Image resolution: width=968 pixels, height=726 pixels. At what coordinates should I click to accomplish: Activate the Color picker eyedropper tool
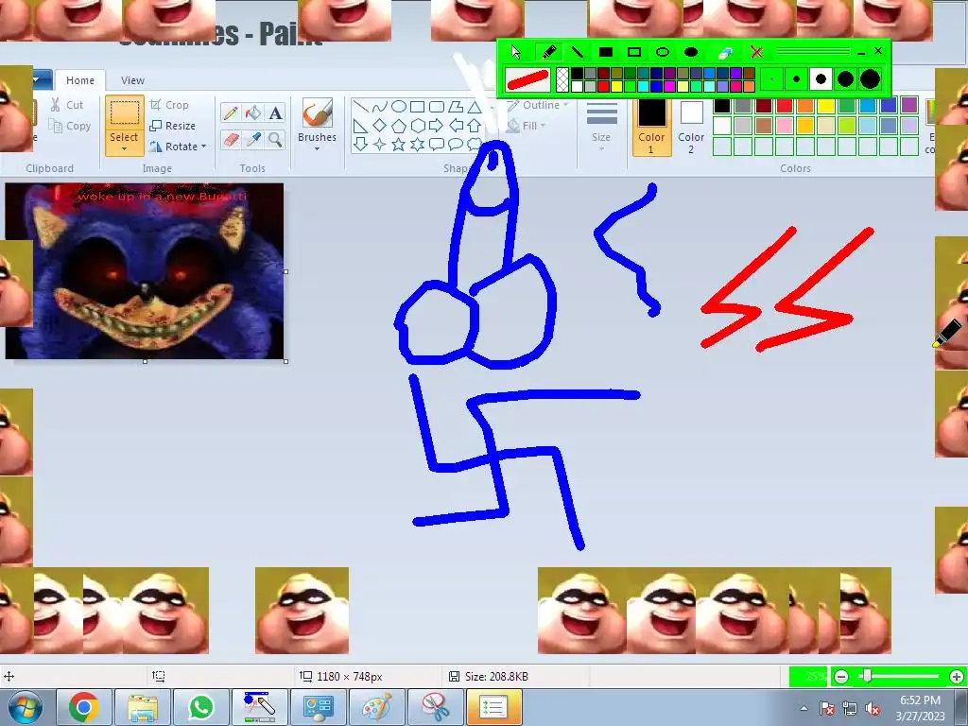point(253,140)
